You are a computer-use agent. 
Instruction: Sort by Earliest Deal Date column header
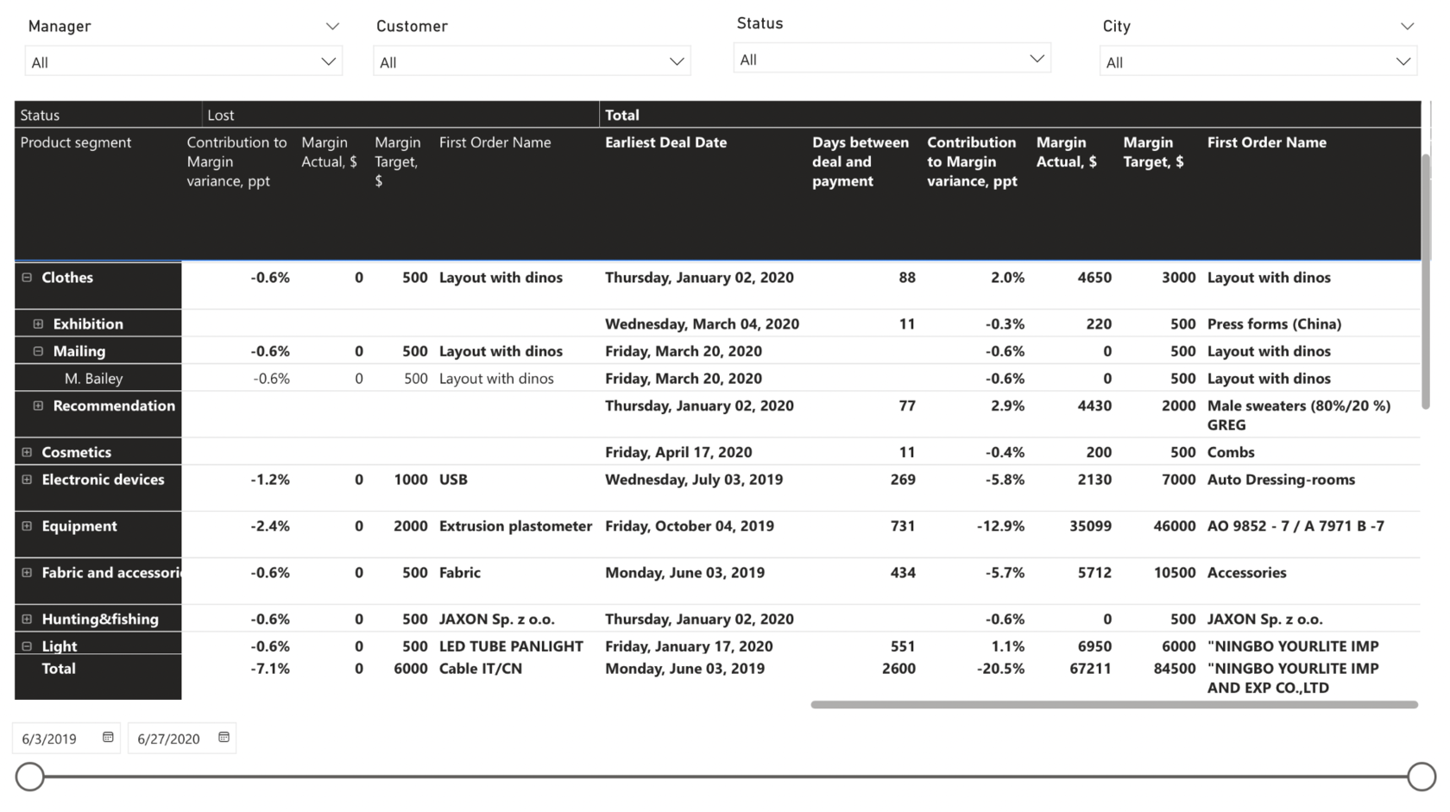point(665,142)
